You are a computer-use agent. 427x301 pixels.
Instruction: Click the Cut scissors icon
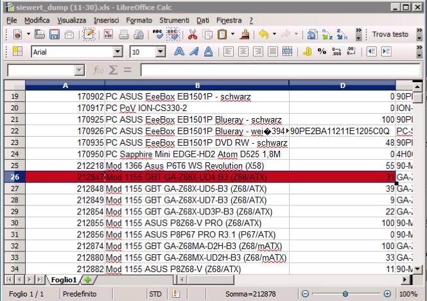click(193, 35)
